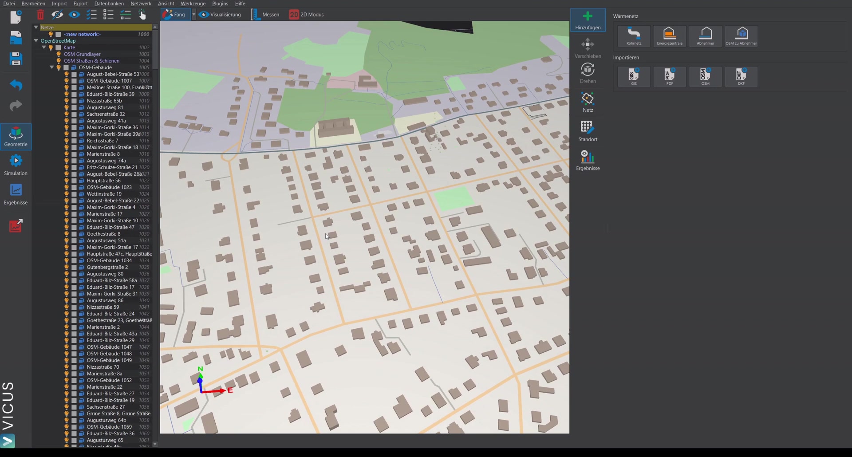Check the box for Marienstraße 2

coord(74,327)
